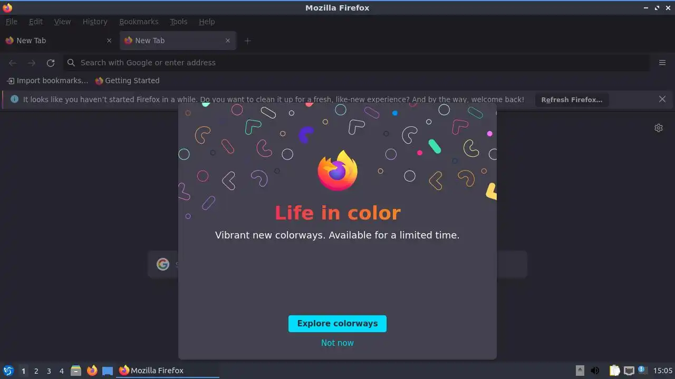Open the system start menu icon
Viewport: 675px width, 379px height.
click(8, 371)
